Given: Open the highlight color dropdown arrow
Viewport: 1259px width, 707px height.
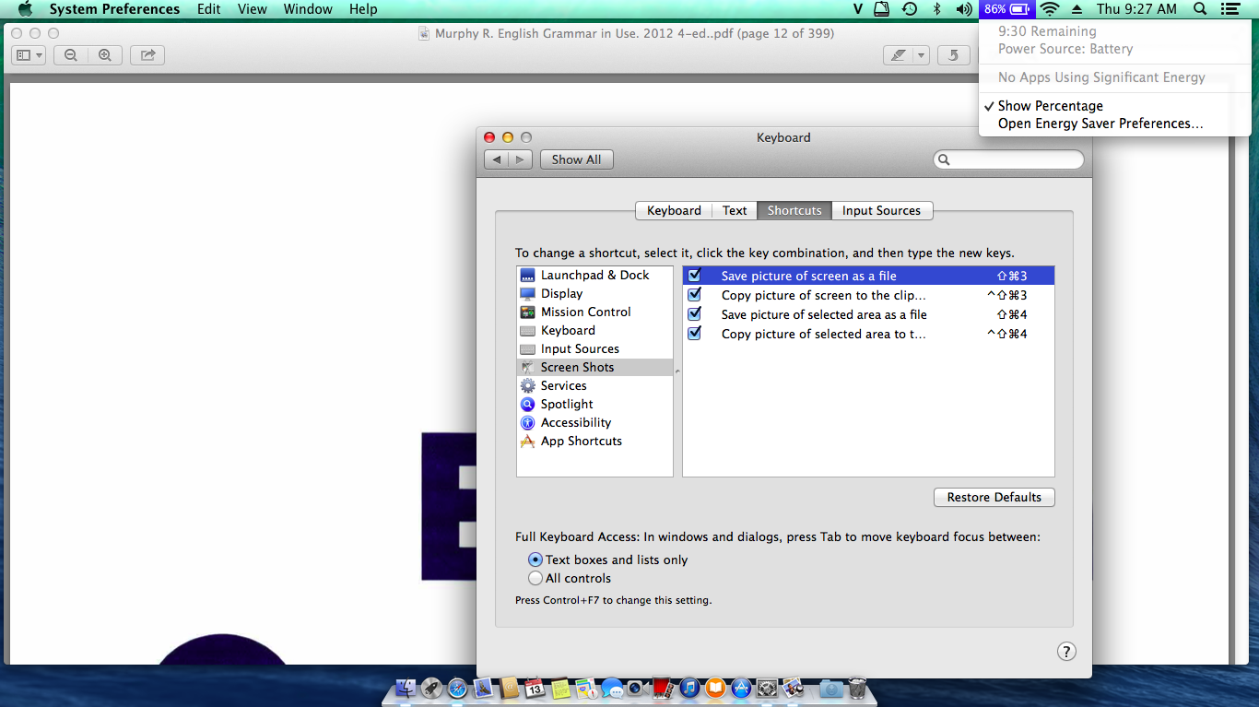Looking at the screenshot, I should click(x=921, y=55).
